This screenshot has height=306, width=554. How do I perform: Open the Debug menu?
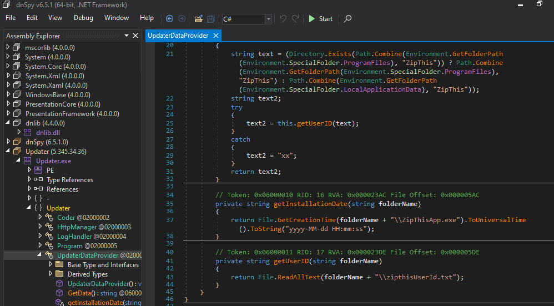pos(83,18)
